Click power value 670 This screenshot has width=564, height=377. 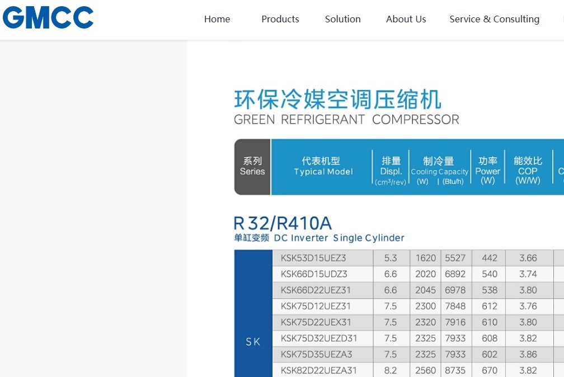[490, 370]
